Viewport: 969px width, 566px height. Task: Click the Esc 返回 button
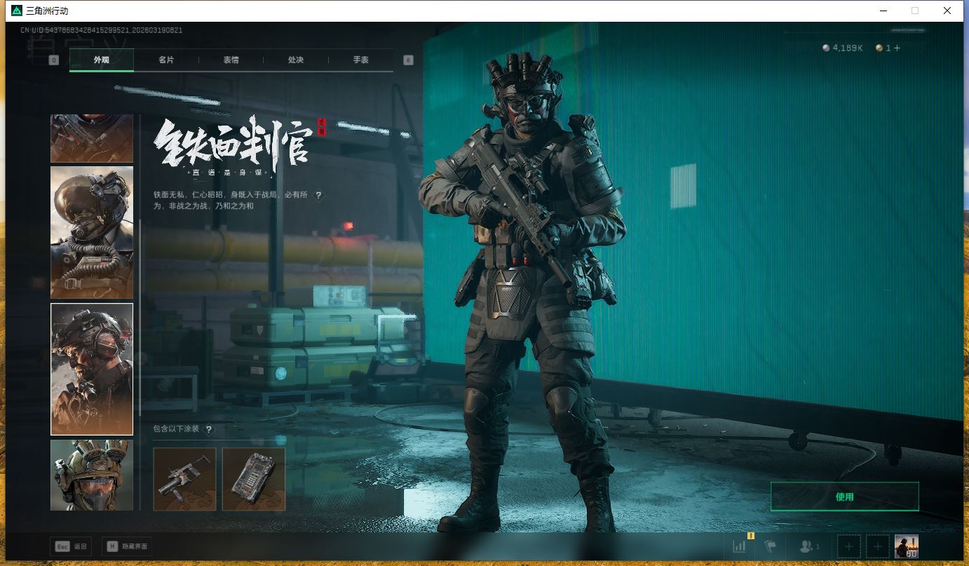(x=71, y=546)
